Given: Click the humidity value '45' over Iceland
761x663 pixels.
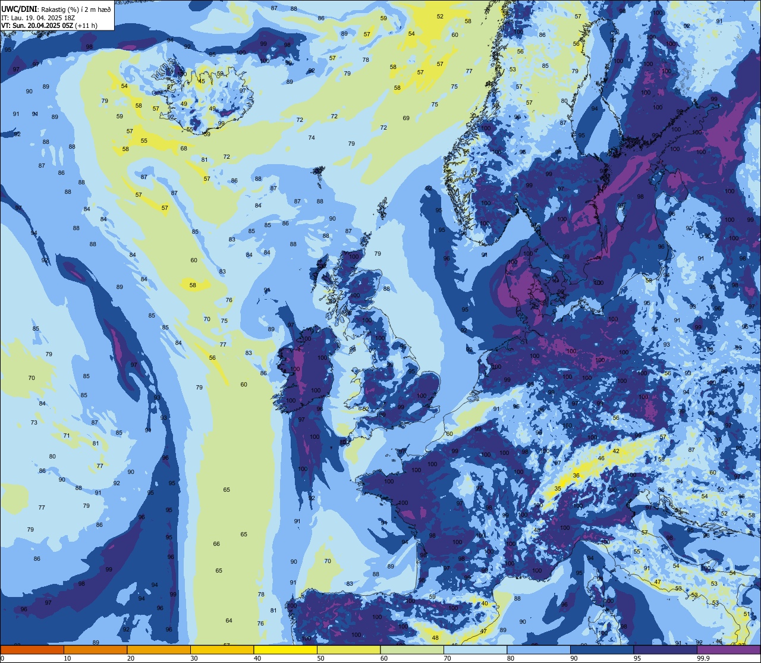Looking at the screenshot, I should click(x=202, y=81).
